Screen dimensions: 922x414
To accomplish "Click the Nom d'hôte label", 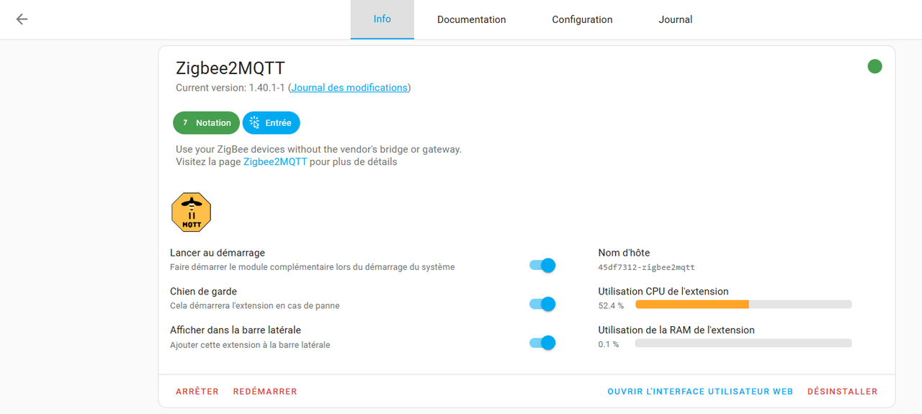I will point(624,253).
